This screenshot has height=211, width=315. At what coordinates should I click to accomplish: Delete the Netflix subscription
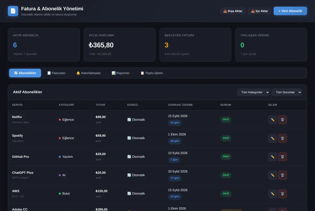(282, 120)
